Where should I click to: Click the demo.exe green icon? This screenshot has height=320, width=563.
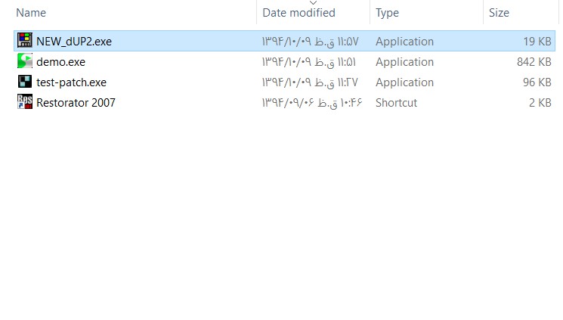pos(25,61)
